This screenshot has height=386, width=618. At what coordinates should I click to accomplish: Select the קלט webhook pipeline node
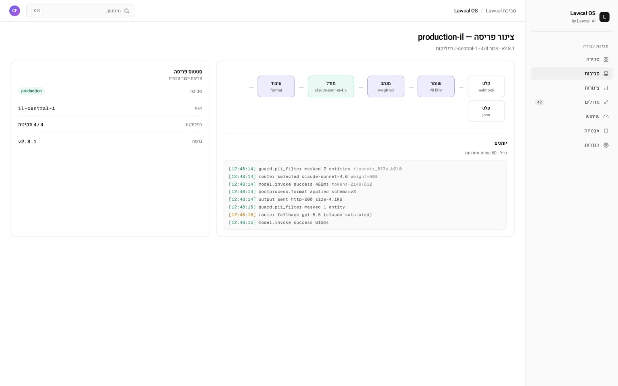point(486,86)
